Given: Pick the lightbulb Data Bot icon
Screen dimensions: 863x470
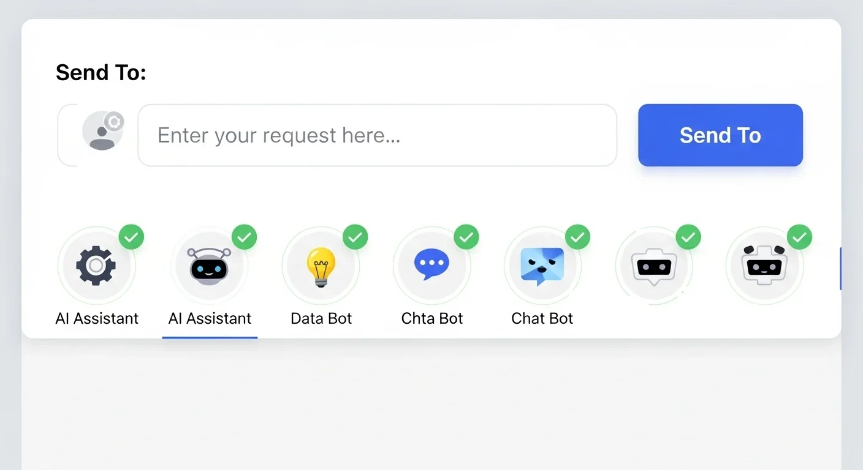Looking at the screenshot, I should click(321, 266).
